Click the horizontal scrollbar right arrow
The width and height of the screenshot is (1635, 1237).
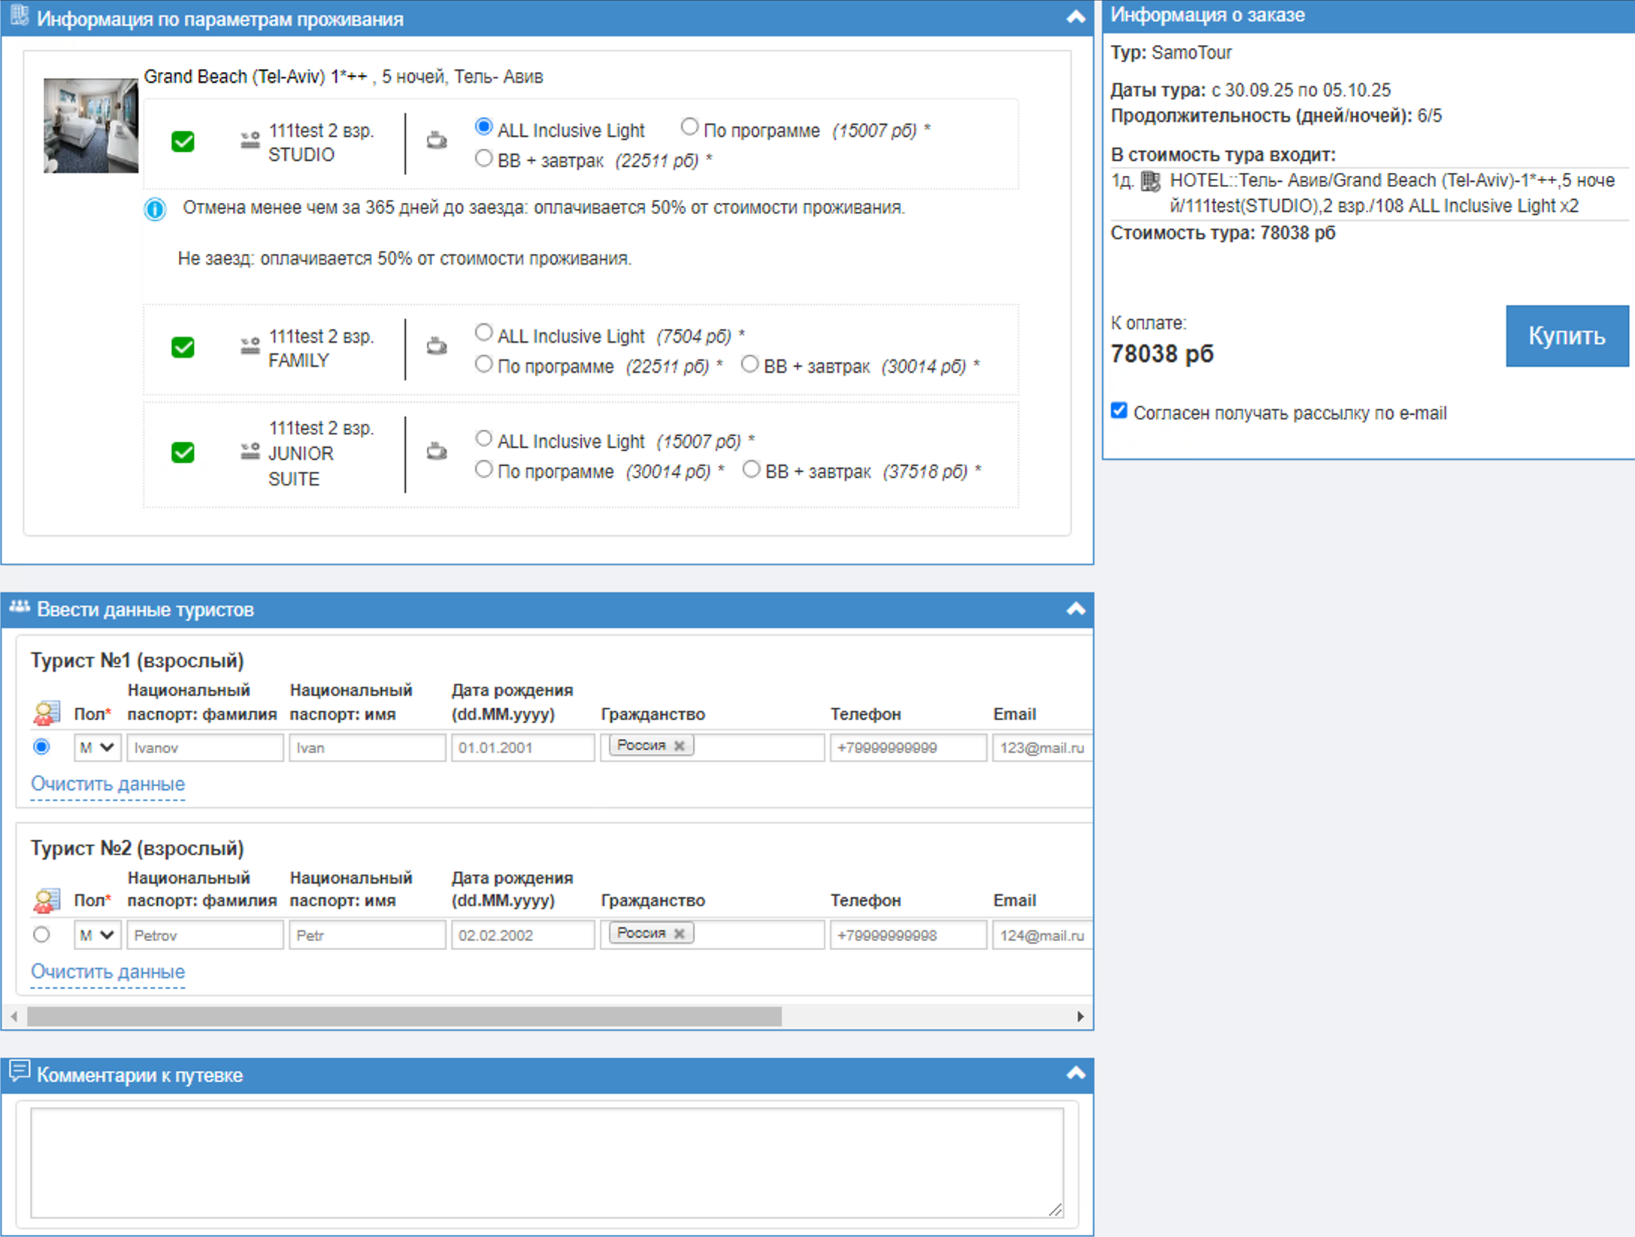[x=1080, y=1017]
